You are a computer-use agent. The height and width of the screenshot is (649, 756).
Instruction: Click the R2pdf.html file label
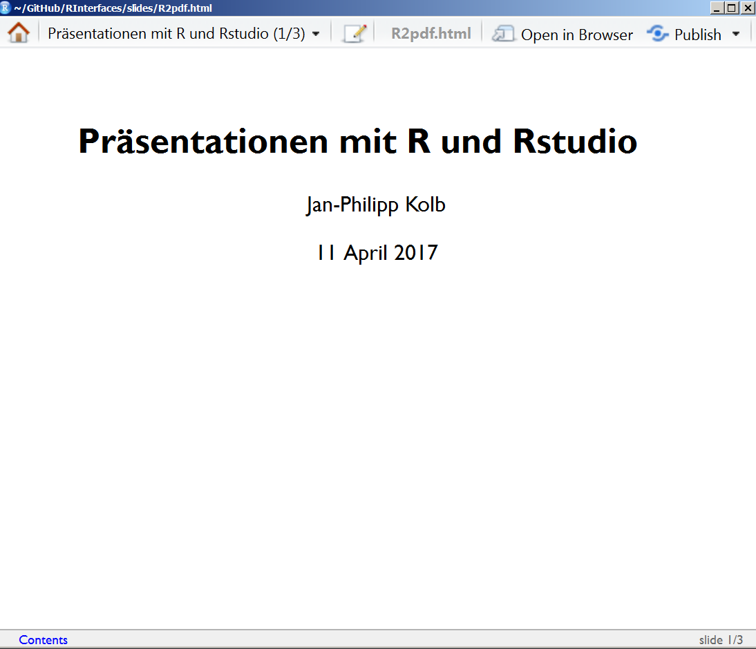(431, 33)
